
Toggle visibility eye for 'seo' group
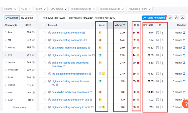tap(33, 55)
